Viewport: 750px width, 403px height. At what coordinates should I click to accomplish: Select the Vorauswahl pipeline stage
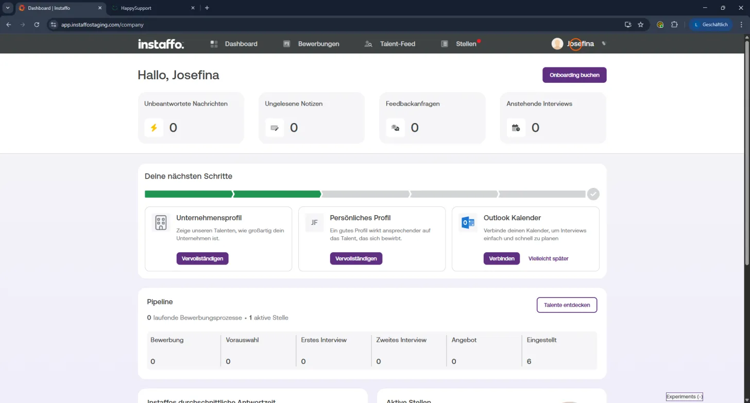[260, 351]
